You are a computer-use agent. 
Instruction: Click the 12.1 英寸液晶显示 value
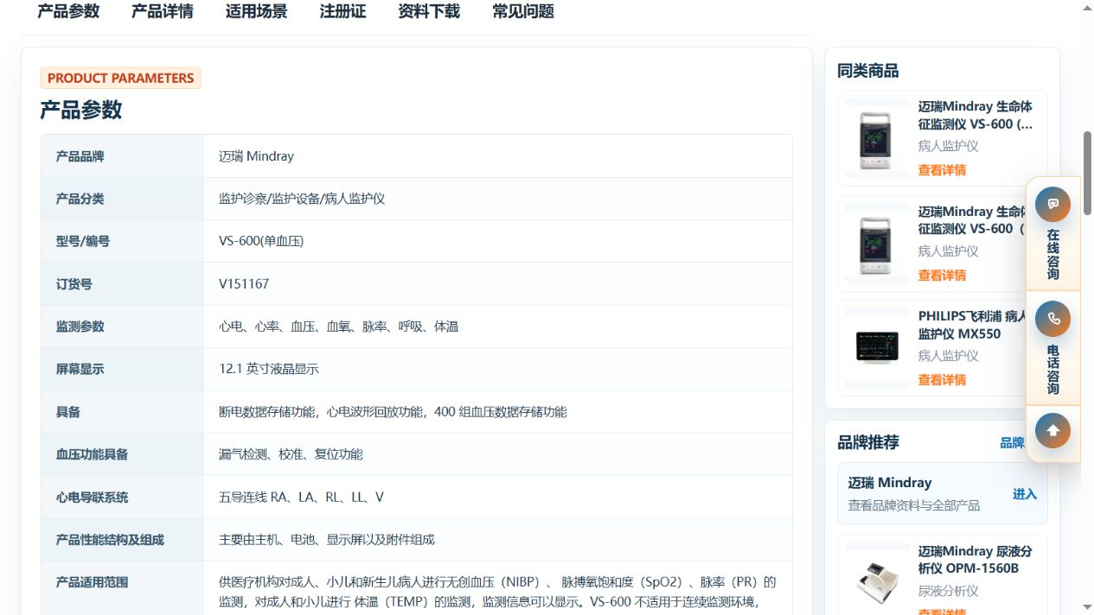[x=269, y=369]
